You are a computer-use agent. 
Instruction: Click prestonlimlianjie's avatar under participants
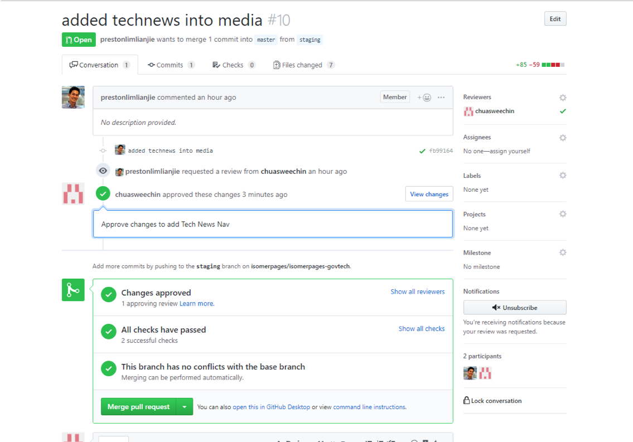click(x=470, y=373)
